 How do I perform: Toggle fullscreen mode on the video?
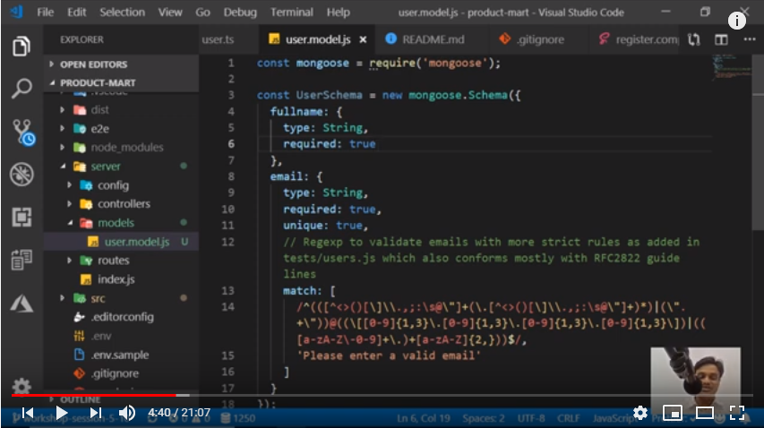coord(737,413)
